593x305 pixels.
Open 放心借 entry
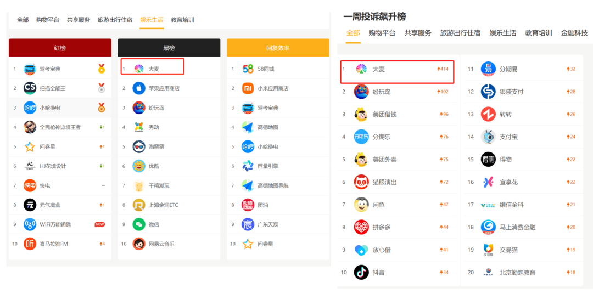397,250
